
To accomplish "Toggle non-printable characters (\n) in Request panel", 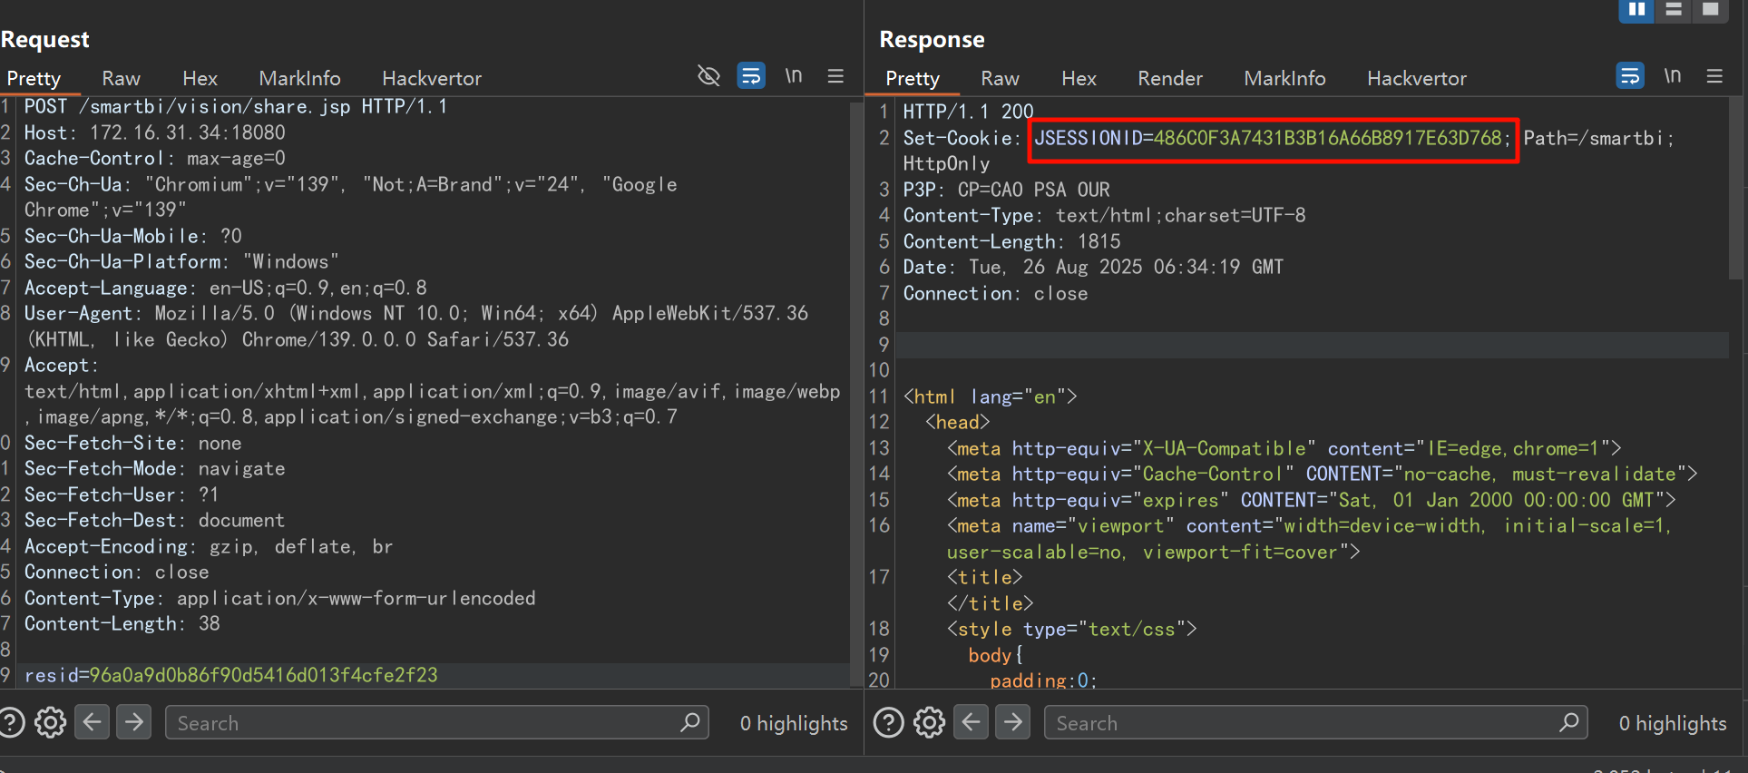I will pos(794,76).
